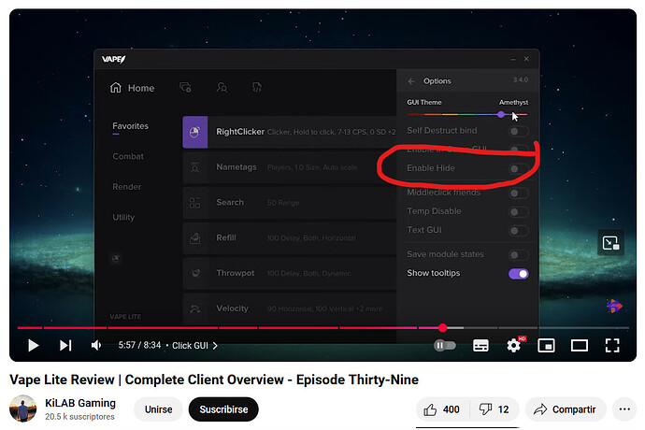The width and height of the screenshot is (645, 430).
Task: Enter fullscreen mode
Action: [x=612, y=345]
